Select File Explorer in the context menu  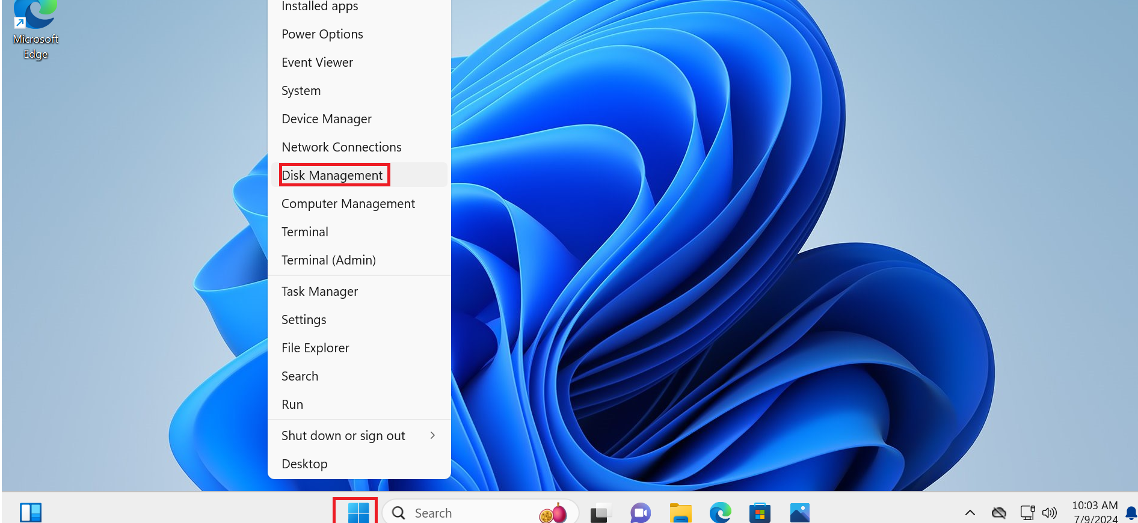pos(359,347)
